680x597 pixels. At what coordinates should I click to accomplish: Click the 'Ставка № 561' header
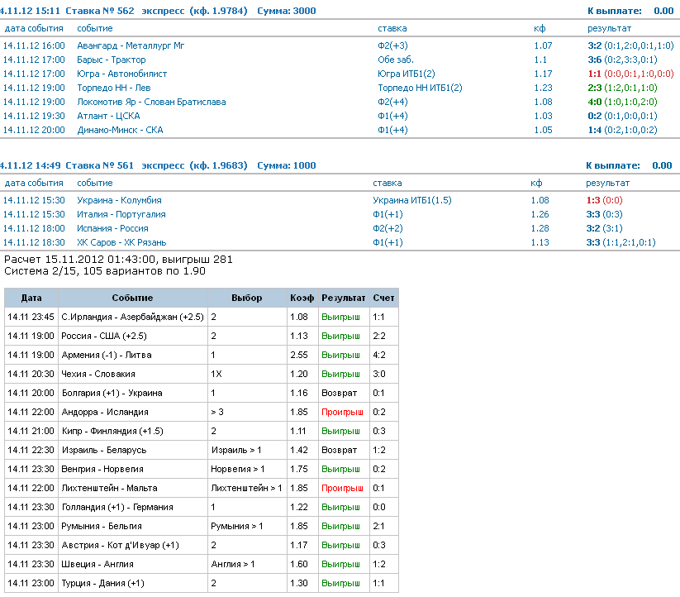coord(99,165)
